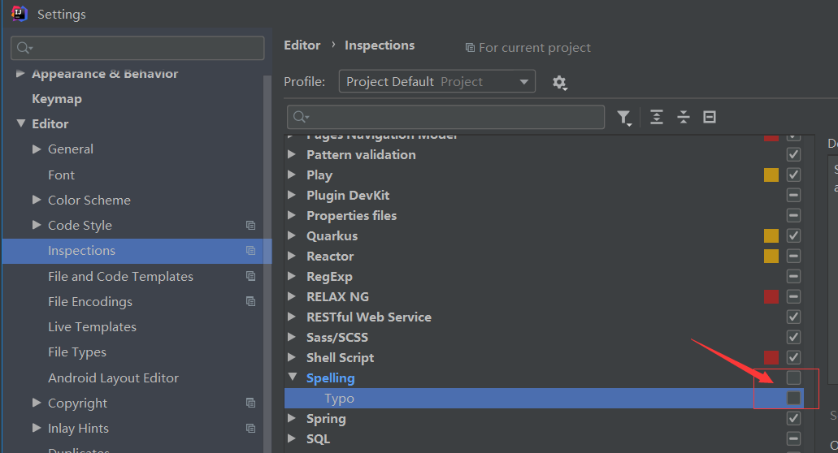Click the yellow severity swatch for Play
The height and width of the screenshot is (453, 838).
[x=771, y=175]
